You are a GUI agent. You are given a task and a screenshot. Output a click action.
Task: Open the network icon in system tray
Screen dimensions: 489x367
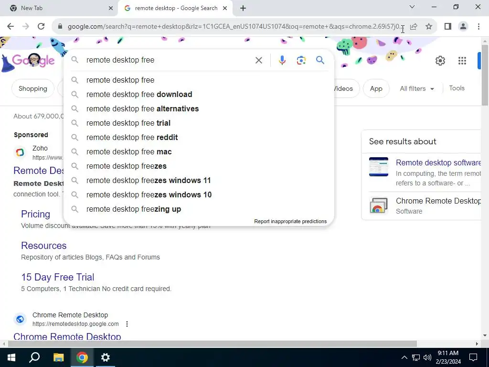click(416, 357)
